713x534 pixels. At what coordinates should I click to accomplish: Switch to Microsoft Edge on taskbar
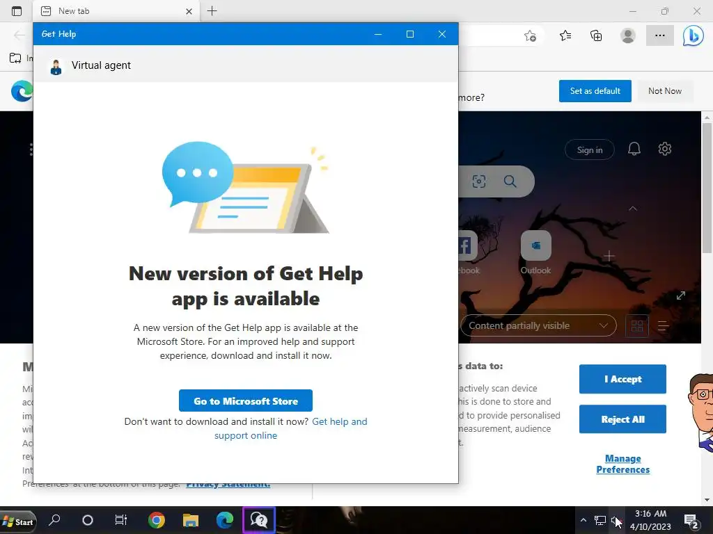tap(225, 520)
